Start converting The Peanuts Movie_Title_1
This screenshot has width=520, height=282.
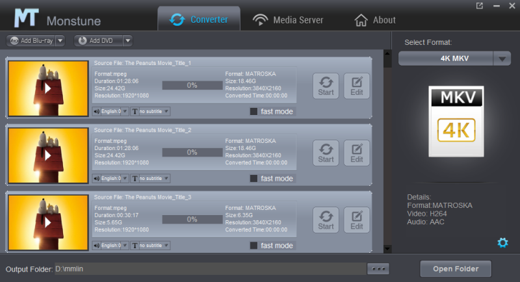click(x=326, y=85)
